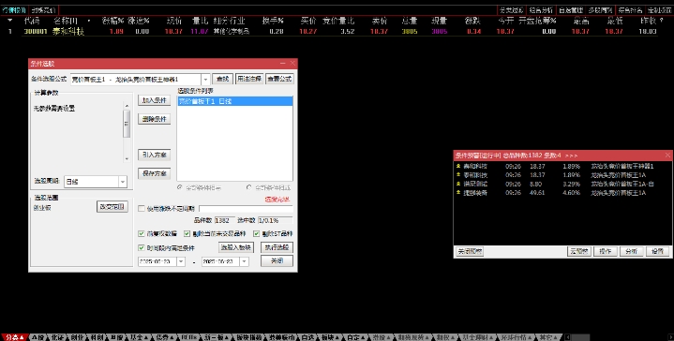Click the down arrow in 计算参数 scrollbar
This screenshot has width=674, height=341.
127,159
